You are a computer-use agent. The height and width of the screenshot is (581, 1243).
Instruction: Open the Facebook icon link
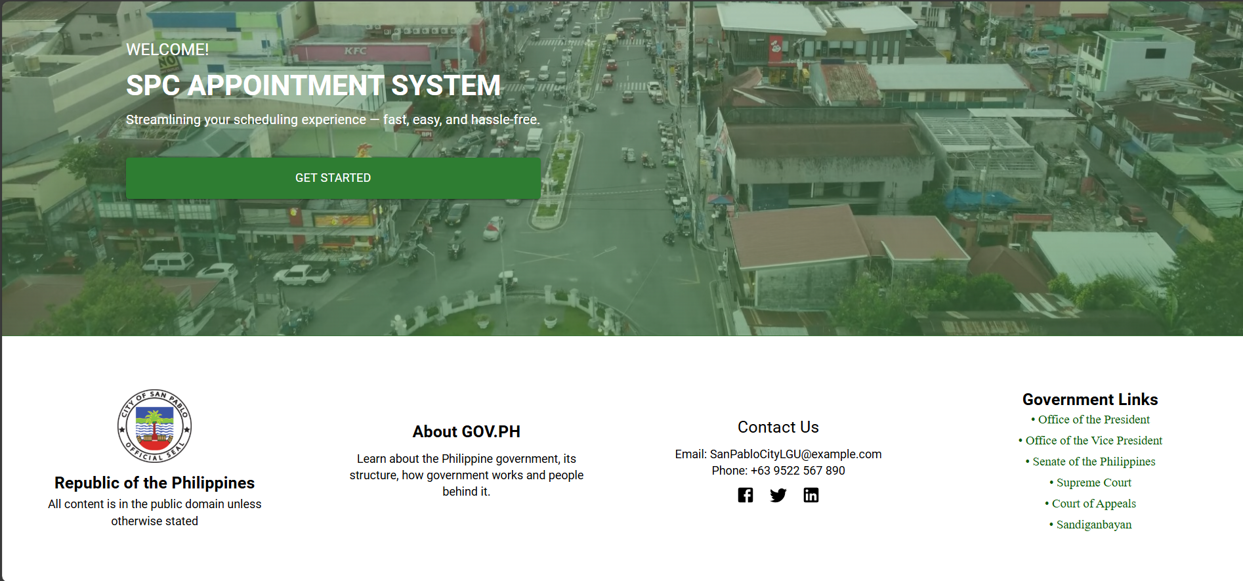coord(745,495)
